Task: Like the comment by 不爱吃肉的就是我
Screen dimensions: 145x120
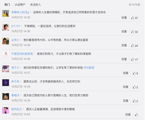Action: coord(135,59)
